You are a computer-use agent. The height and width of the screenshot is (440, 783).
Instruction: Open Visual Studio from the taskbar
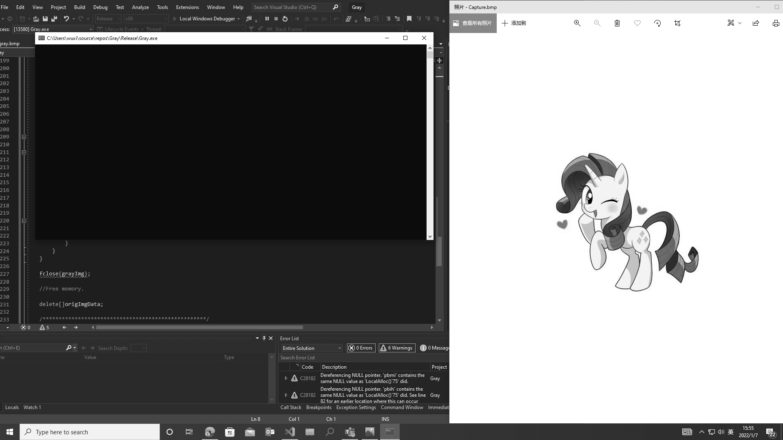click(x=290, y=432)
